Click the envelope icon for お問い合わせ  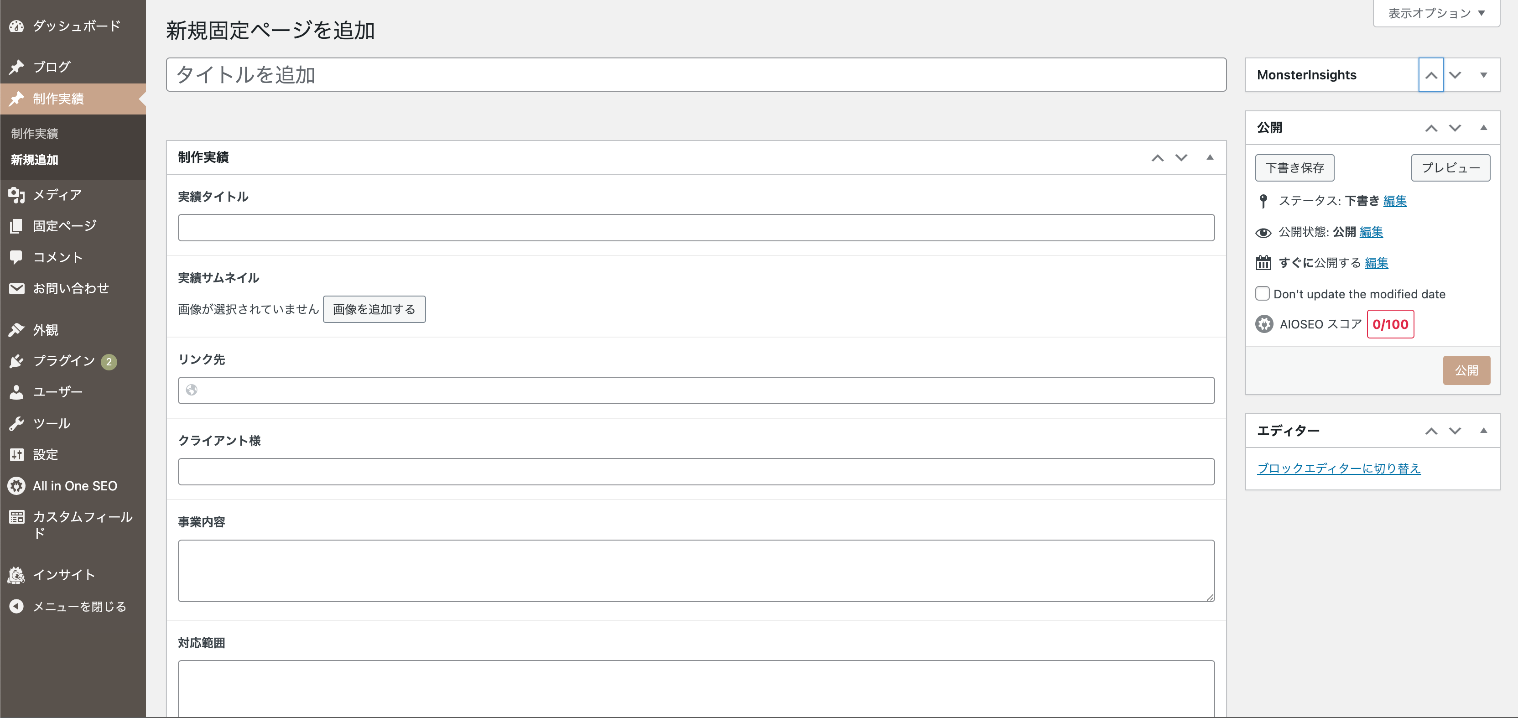tap(16, 288)
